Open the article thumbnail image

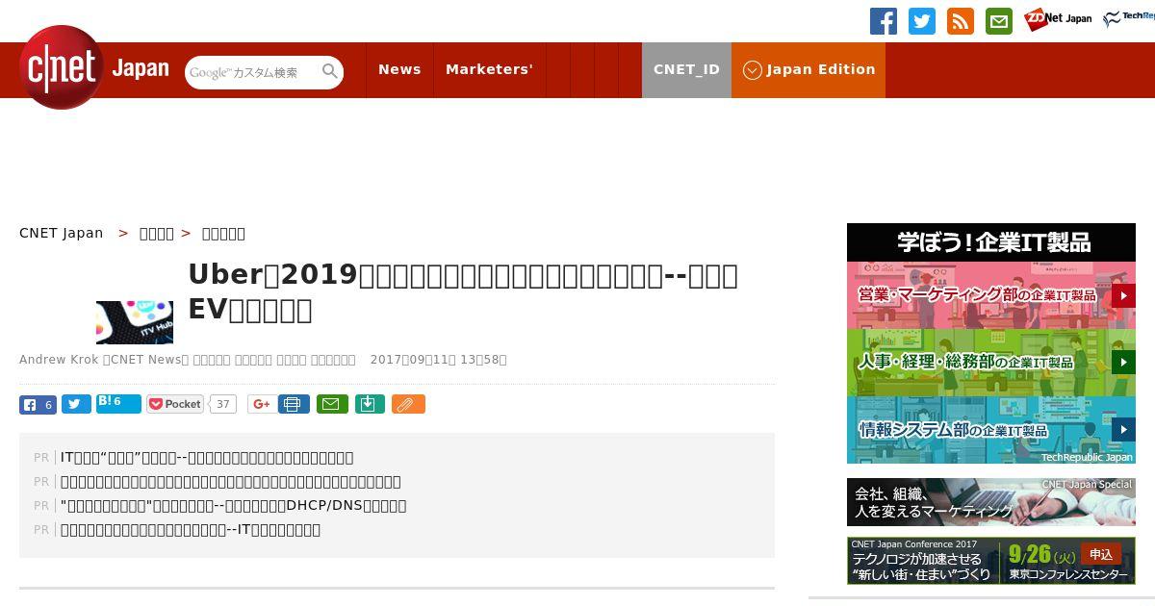135,322
